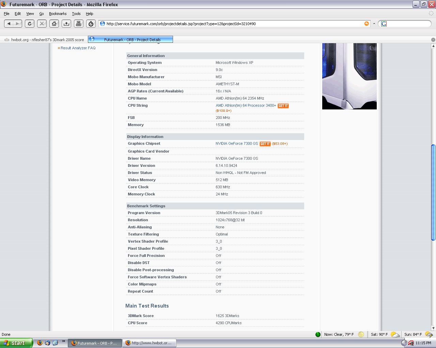This screenshot has height=348, width=436.
Task: Open History with the clock icon
Action: pos(91,23)
